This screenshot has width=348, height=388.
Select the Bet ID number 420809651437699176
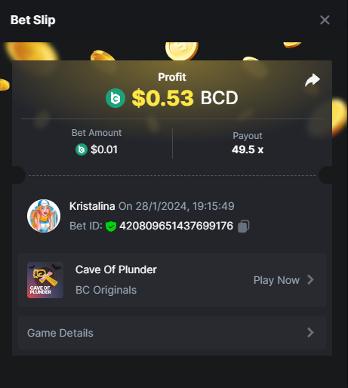tap(176, 226)
